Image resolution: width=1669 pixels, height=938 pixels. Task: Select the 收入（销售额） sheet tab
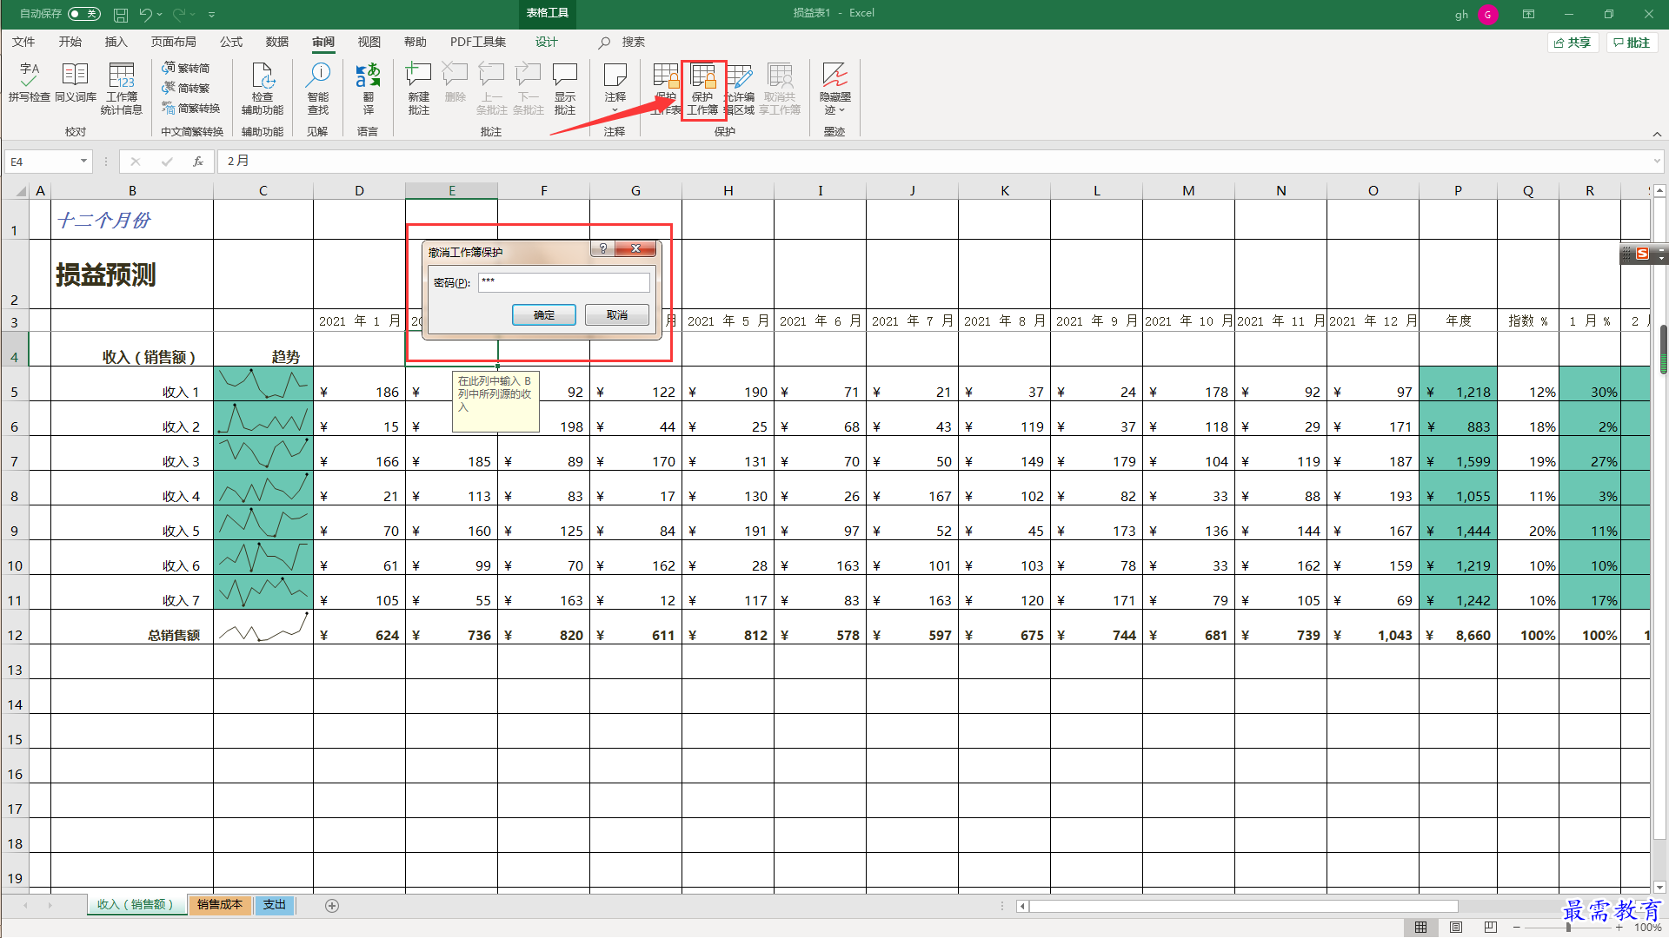coord(136,905)
